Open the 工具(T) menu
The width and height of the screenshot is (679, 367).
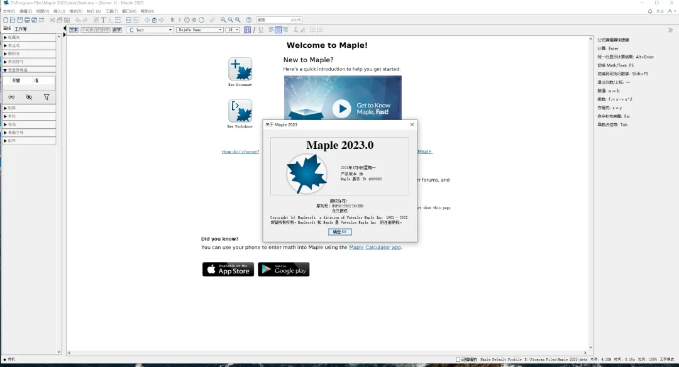click(112, 11)
